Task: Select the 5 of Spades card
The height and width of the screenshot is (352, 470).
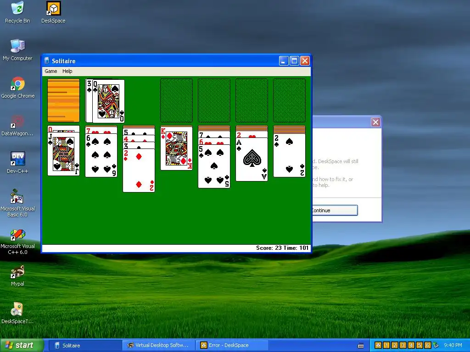Action: click(214, 166)
